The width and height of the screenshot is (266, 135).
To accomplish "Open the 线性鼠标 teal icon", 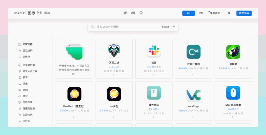I will tap(154, 93).
